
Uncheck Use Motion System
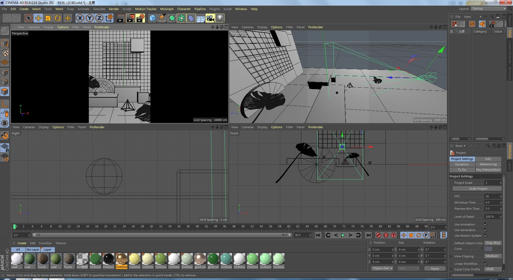[486, 236]
